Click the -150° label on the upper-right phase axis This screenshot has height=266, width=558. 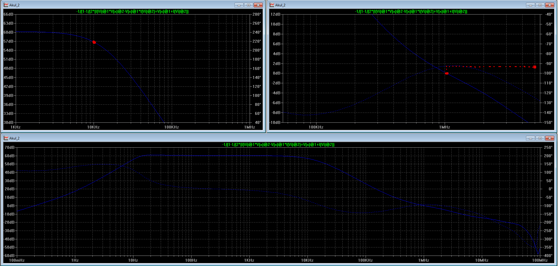pos(548,122)
